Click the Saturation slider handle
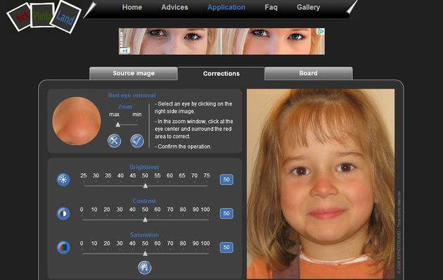Viewport: 443px width, 280px height. coord(146,253)
